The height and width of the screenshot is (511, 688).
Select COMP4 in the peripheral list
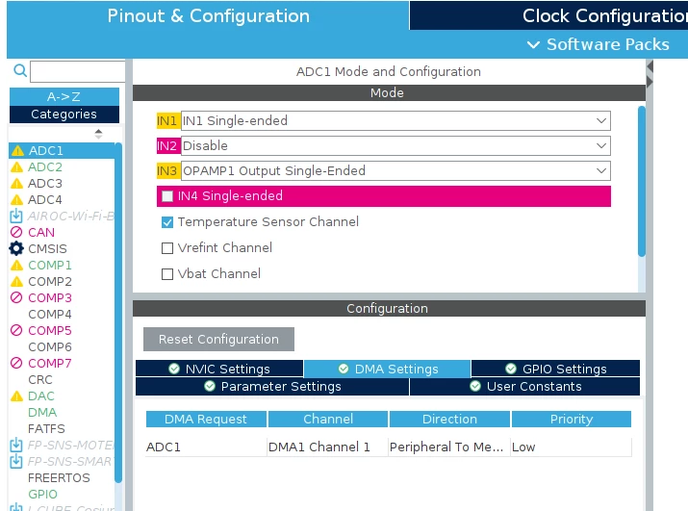[x=50, y=315]
